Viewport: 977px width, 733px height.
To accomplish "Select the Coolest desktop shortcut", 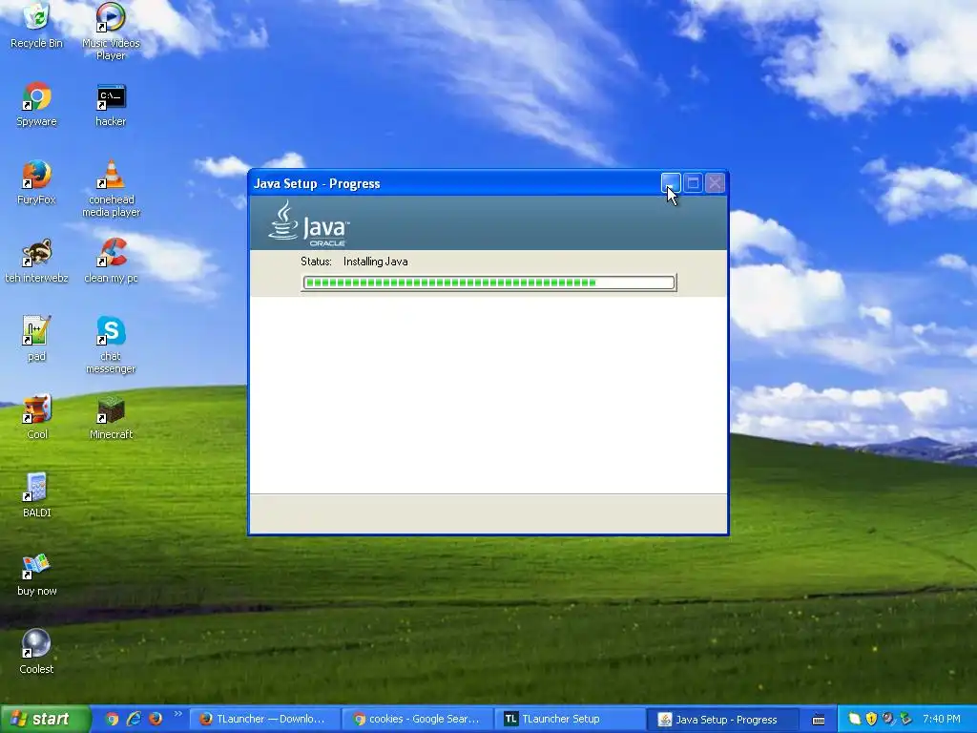I will (x=36, y=652).
